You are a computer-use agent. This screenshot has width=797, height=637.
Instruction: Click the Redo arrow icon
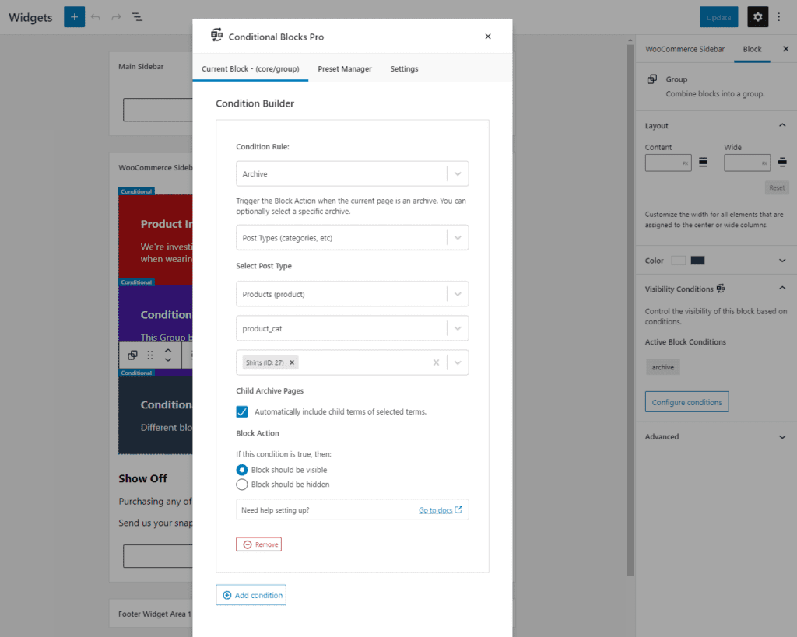115,16
